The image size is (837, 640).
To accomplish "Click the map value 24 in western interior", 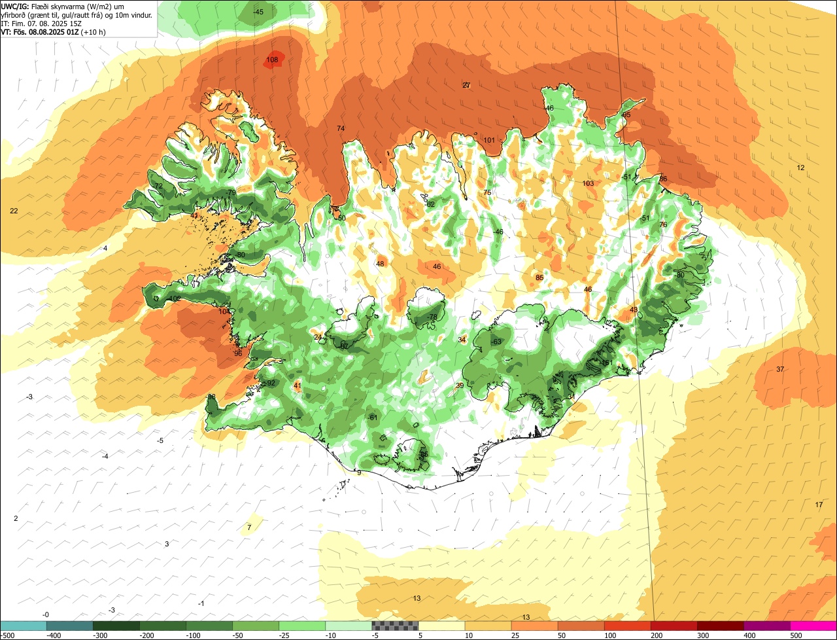I will (x=318, y=338).
